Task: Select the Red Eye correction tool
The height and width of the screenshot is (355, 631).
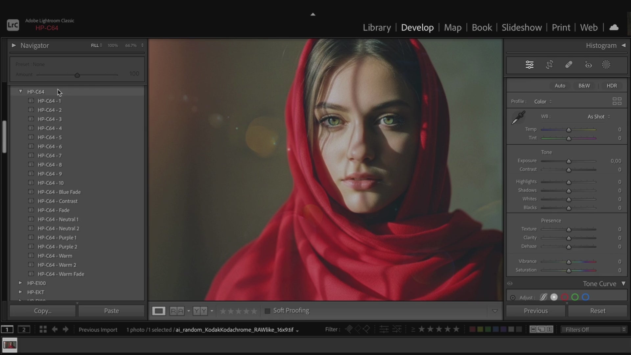Action: 588,65
